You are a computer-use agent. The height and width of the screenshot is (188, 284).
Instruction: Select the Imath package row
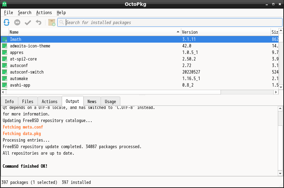click(140, 40)
